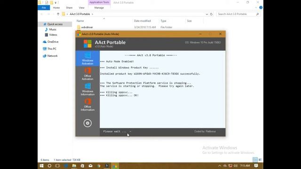This screenshot has height=169, width=301.
Task: Open Office Activation section in AAct
Action: pos(87,74)
